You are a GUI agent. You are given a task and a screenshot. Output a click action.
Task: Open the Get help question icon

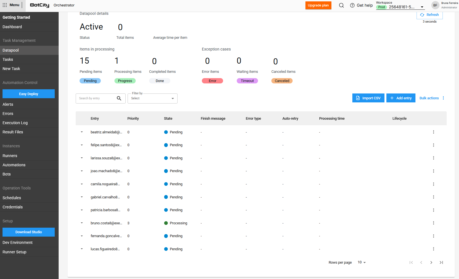352,5
